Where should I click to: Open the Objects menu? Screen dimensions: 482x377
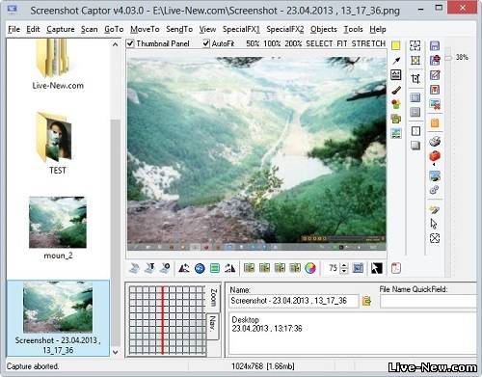(x=324, y=29)
